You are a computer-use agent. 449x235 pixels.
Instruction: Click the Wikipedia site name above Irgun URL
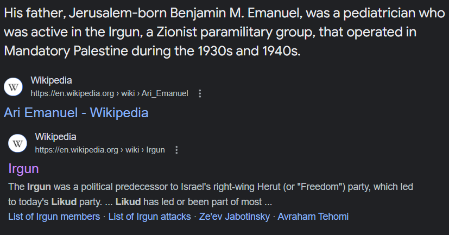pyautogui.click(x=55, y=136)
